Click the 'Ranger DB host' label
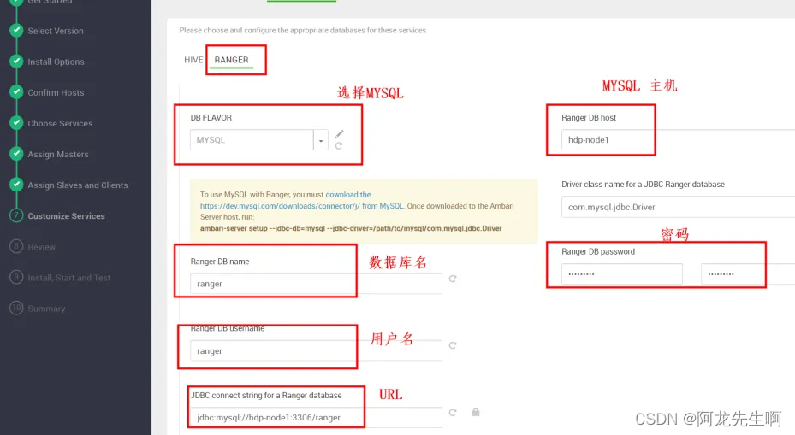 (589, 117)
